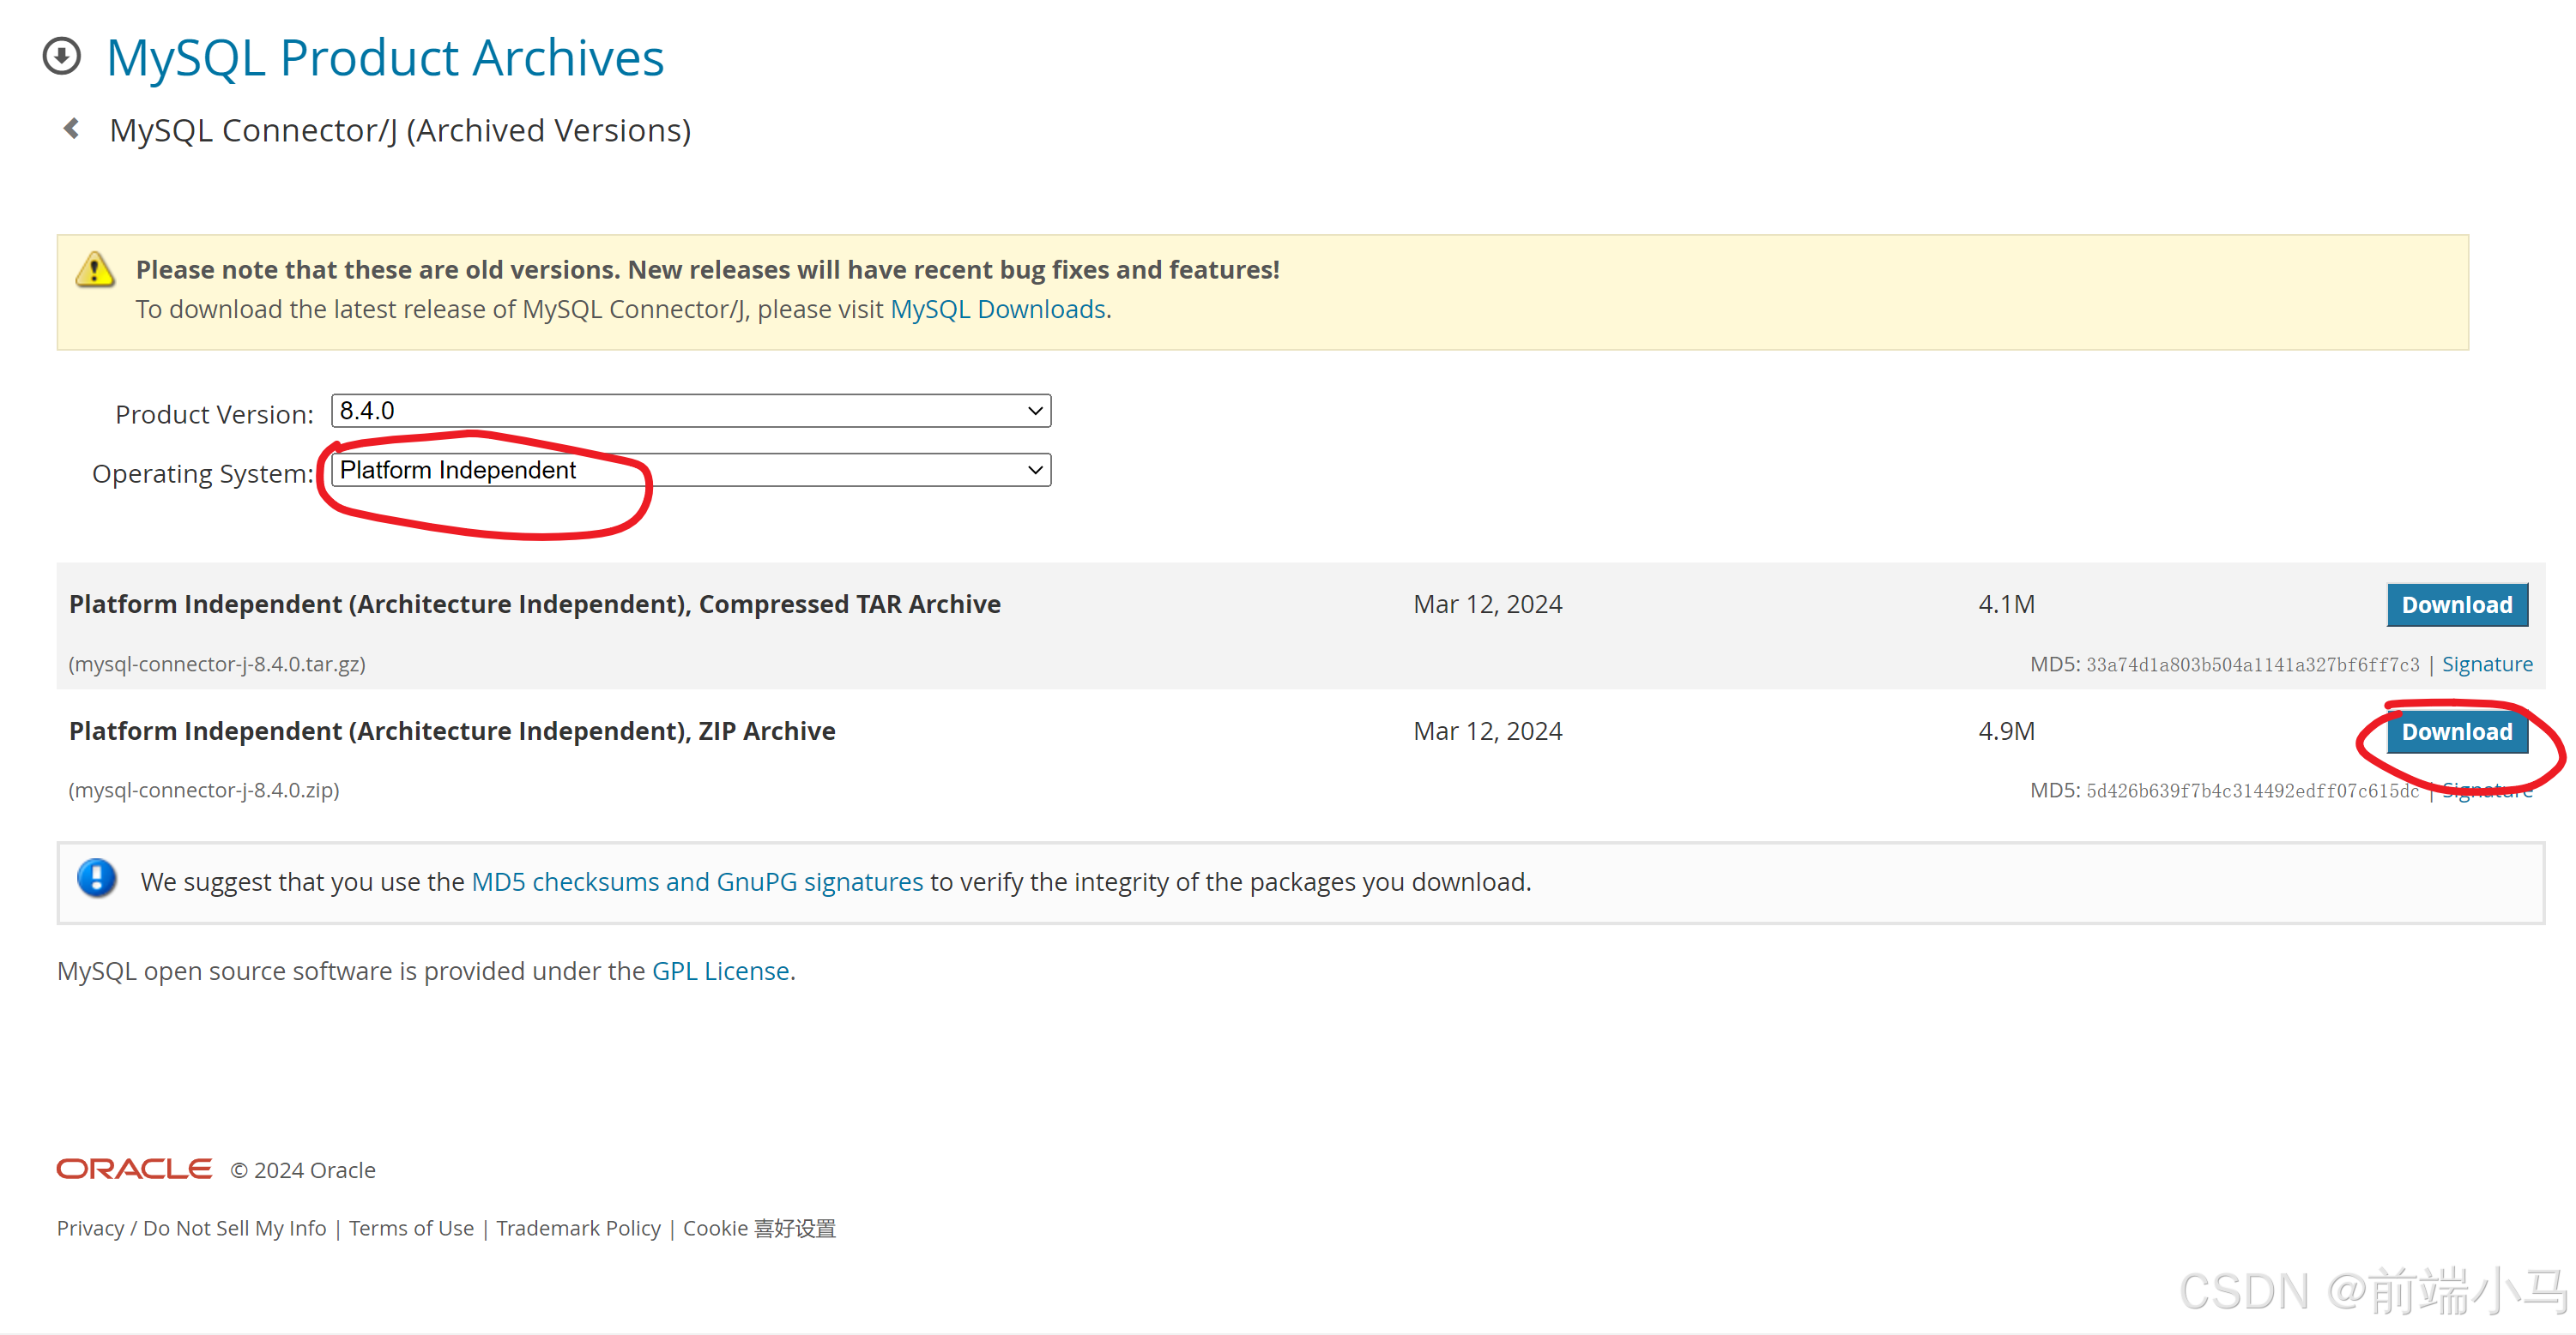Click MySQL Connector/J (Archived Versions) heading text
The width and height of the screenshot is (2576, 1335).
400,131
